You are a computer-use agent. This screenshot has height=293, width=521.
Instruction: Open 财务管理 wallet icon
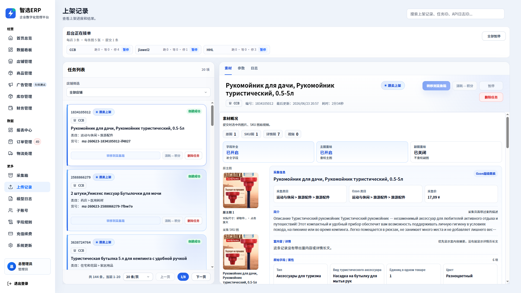[x=11, y=108]
